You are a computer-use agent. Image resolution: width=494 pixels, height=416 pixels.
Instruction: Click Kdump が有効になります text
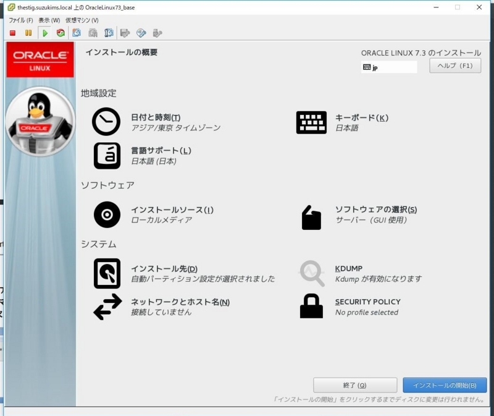(x=378, y=279)
